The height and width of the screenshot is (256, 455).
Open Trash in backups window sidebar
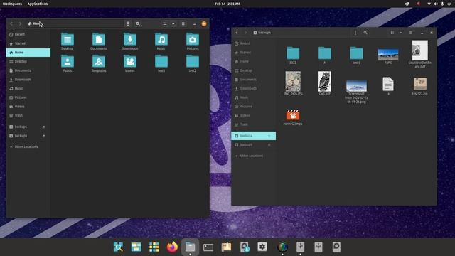point(253,124)
